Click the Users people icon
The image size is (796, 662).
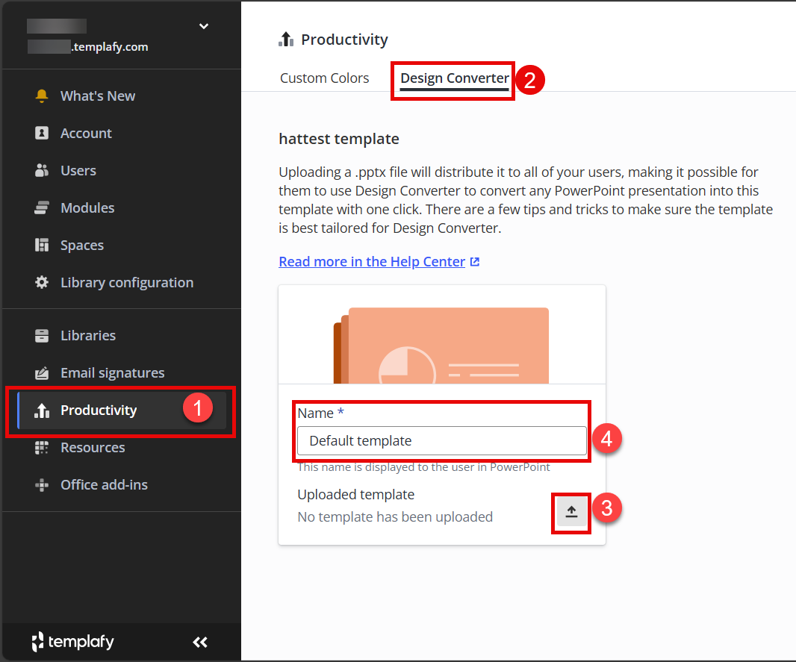click(x=42, y=171)
